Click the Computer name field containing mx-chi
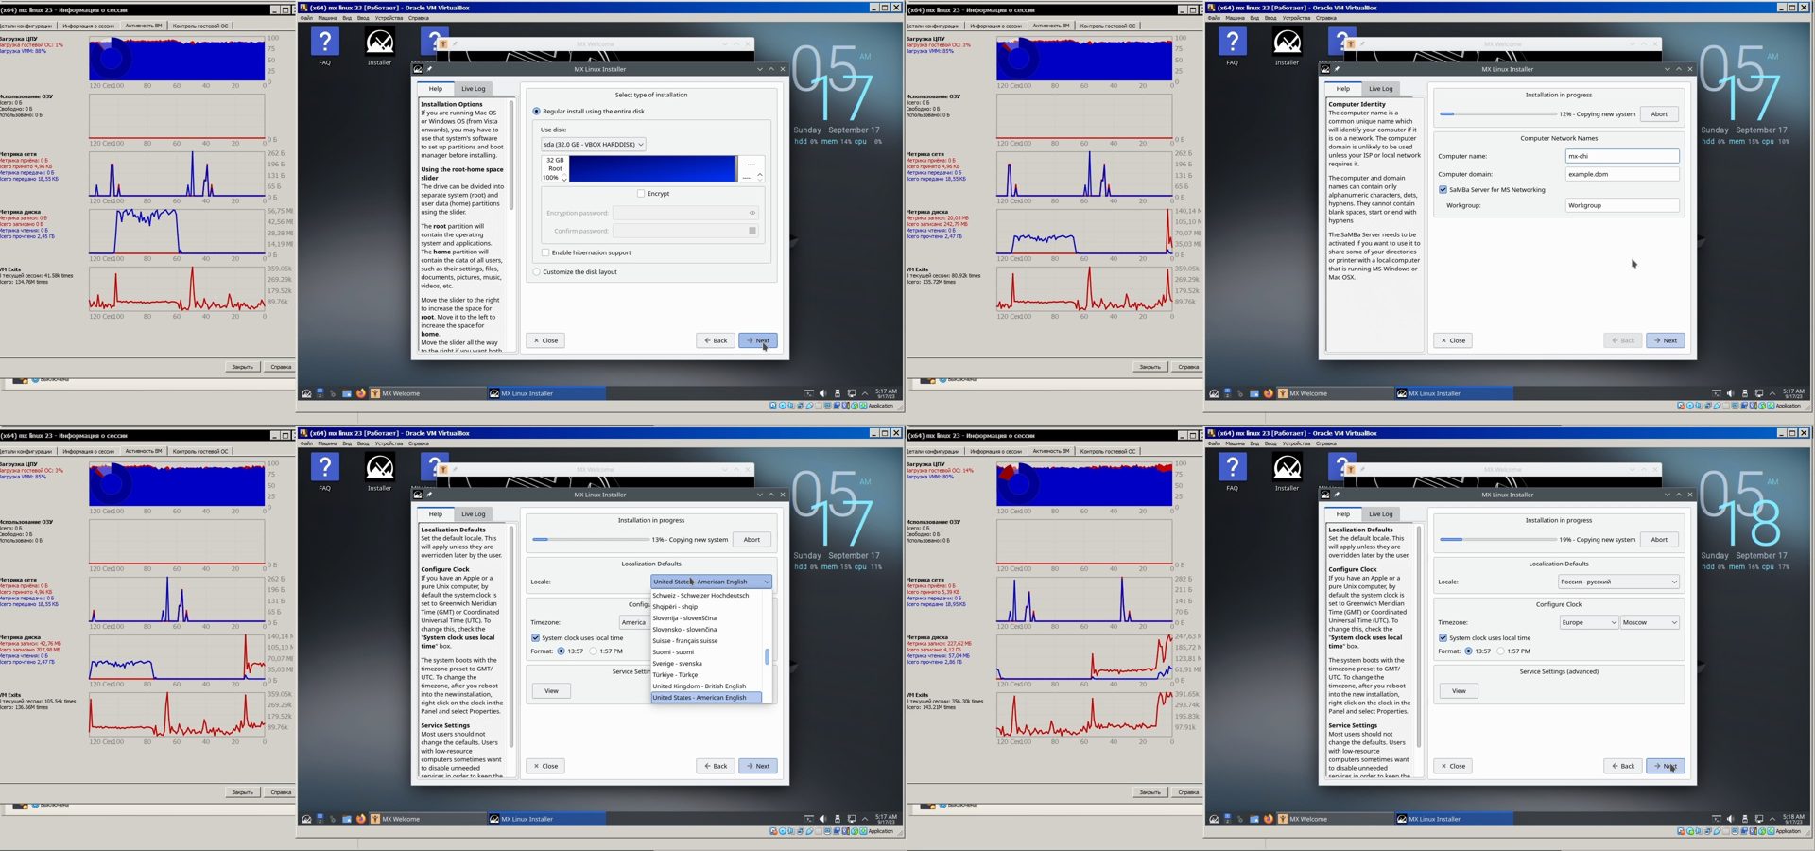This screenshot has height=851, width=1815. point(1622,156)
